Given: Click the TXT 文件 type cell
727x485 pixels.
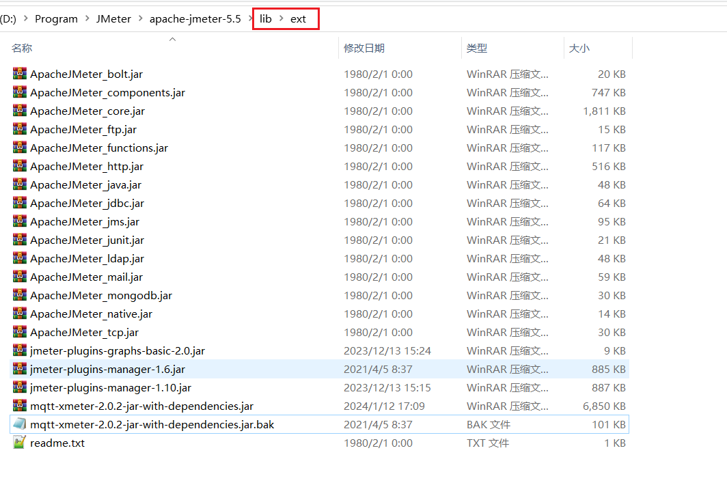Looking at the screenshot, I should pyautogui.click(x=488, y=443).
